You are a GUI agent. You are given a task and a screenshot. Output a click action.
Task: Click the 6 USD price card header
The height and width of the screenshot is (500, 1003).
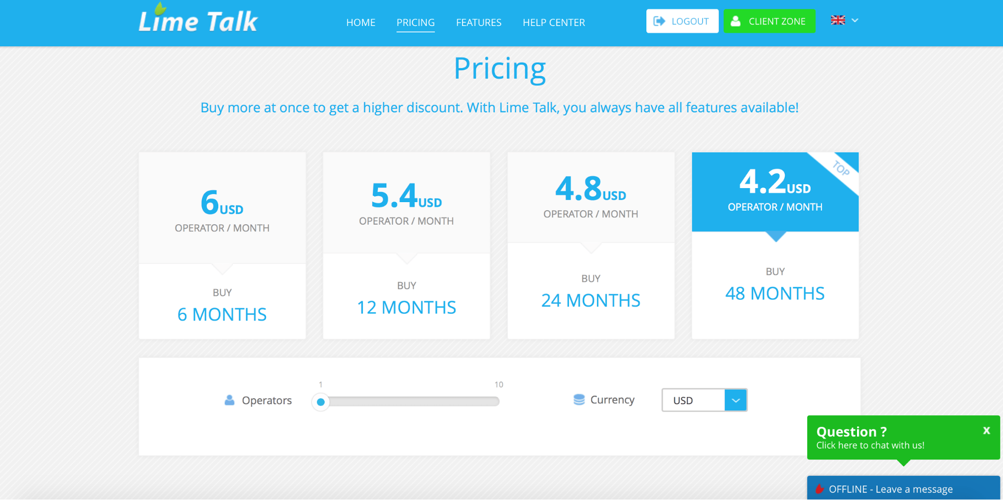(x=222, y=208)
